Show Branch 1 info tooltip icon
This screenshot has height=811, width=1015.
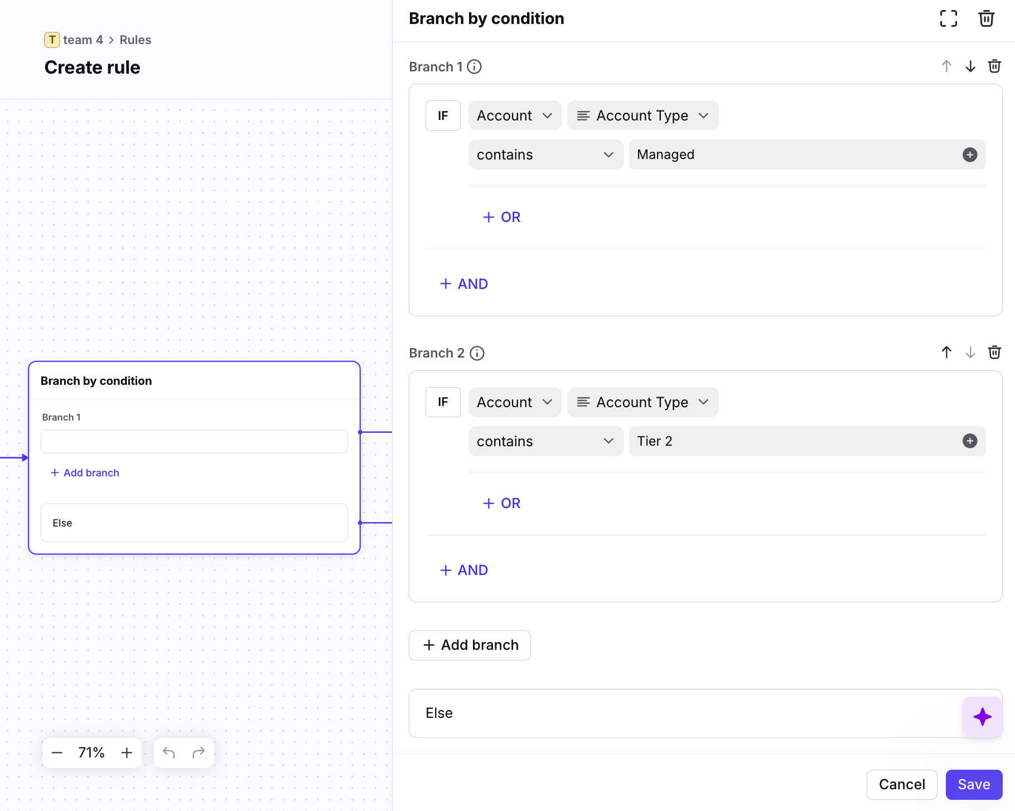pyautogui.click(x=474, y=67)
